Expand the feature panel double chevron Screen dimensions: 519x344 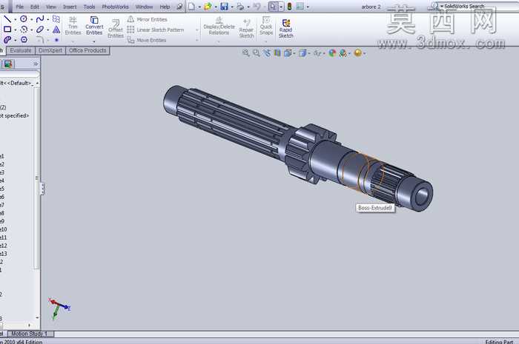(x=36, y=64)
